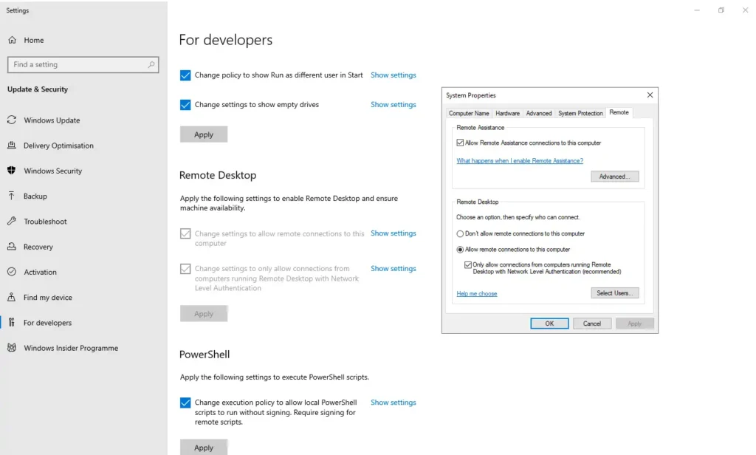756x455 pixels.
Task: Open 'What happens when I enable Remote Assistance' link
Action: [520, 161]
